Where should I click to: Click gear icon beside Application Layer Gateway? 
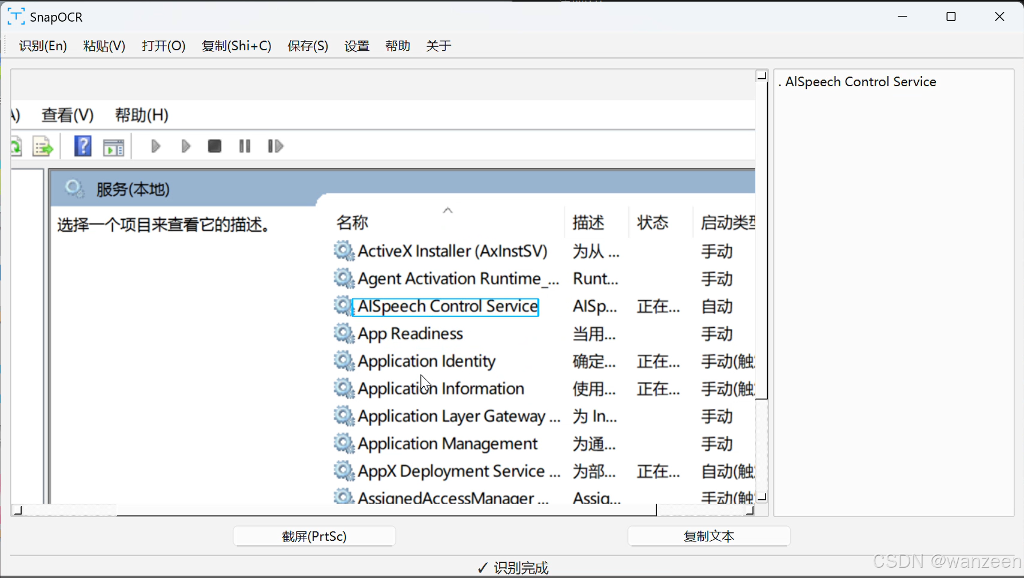tap(344, 415)
